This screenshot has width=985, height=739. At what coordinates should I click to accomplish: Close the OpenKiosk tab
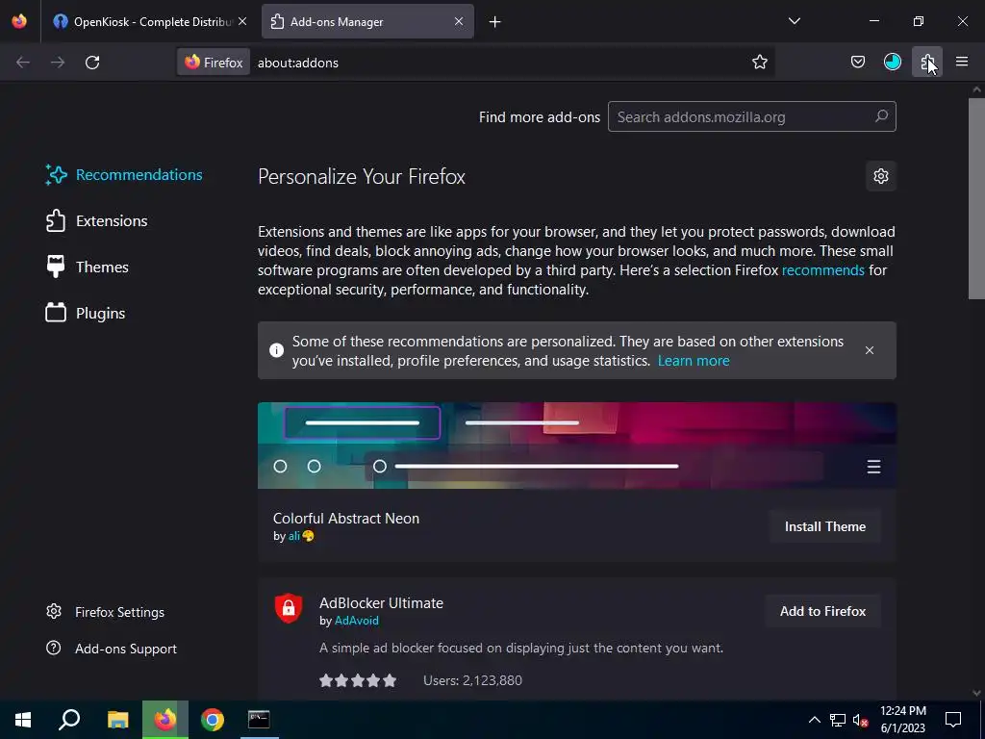click(x=242, y=21)
